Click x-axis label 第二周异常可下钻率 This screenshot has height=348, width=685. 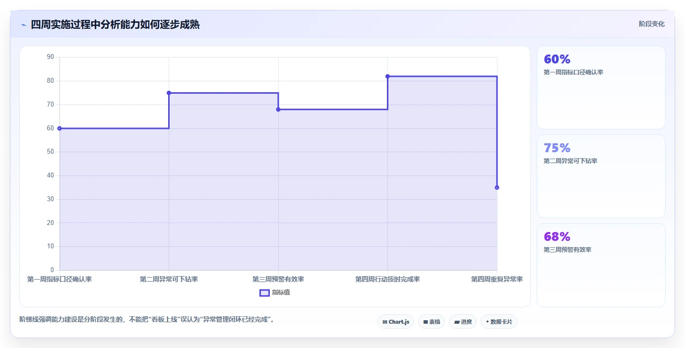169,279
